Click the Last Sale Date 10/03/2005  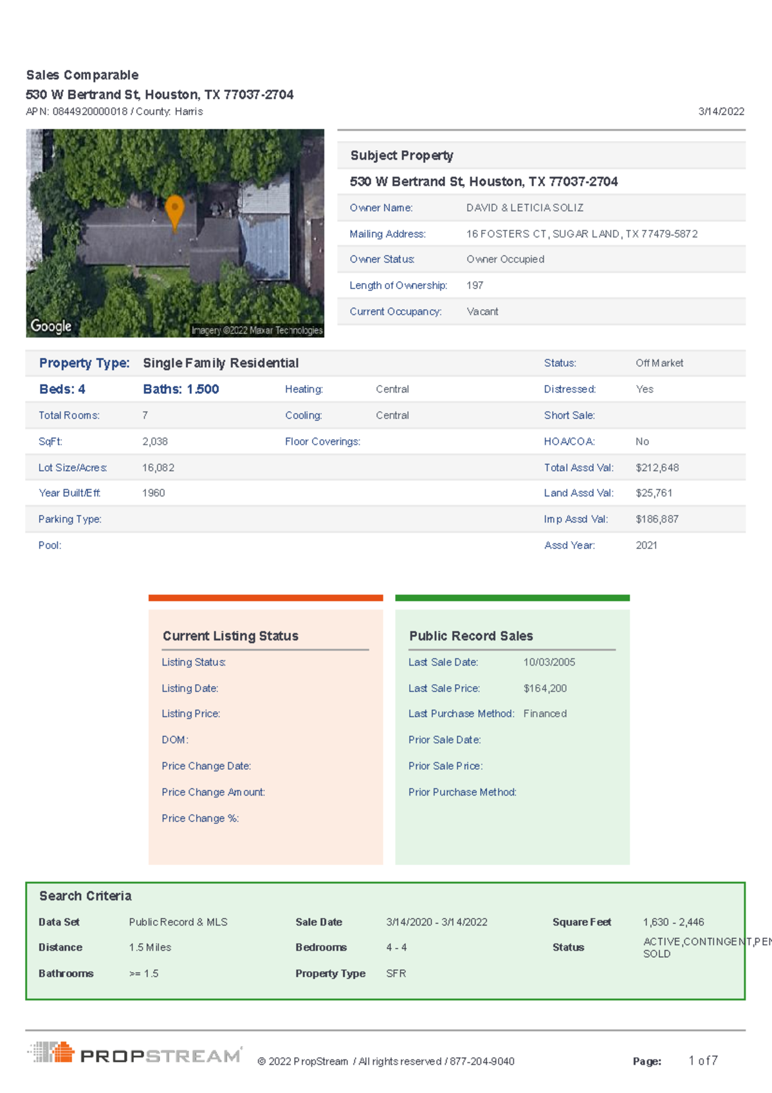pos(549,662)
